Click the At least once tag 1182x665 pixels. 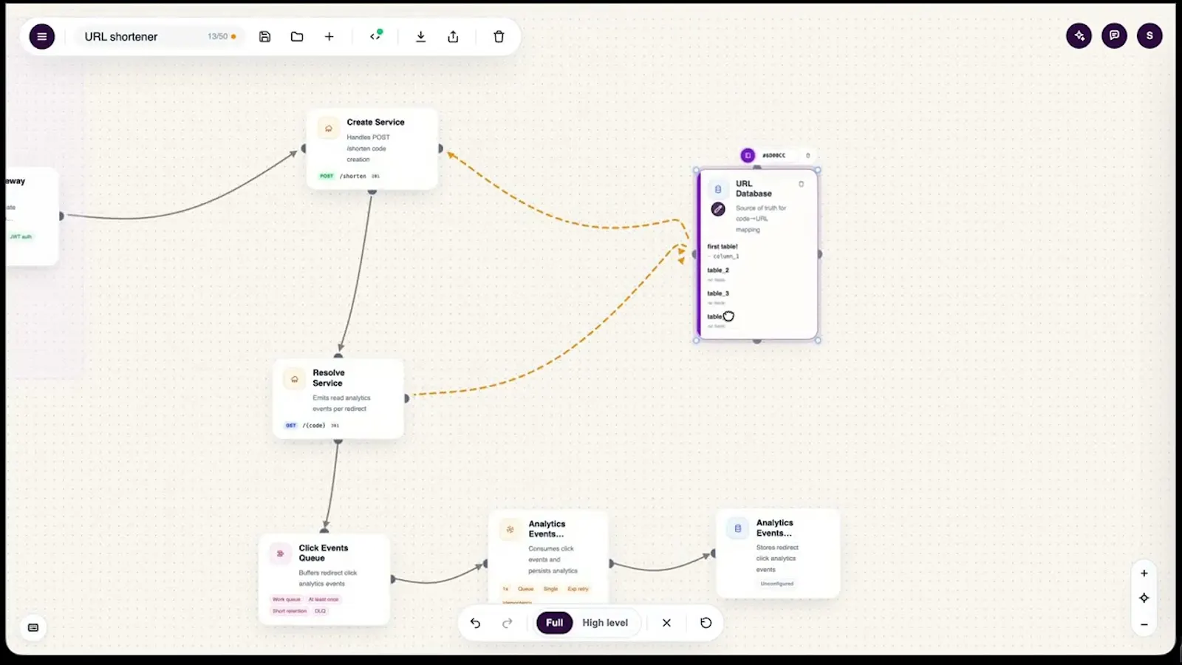(324, 599)
